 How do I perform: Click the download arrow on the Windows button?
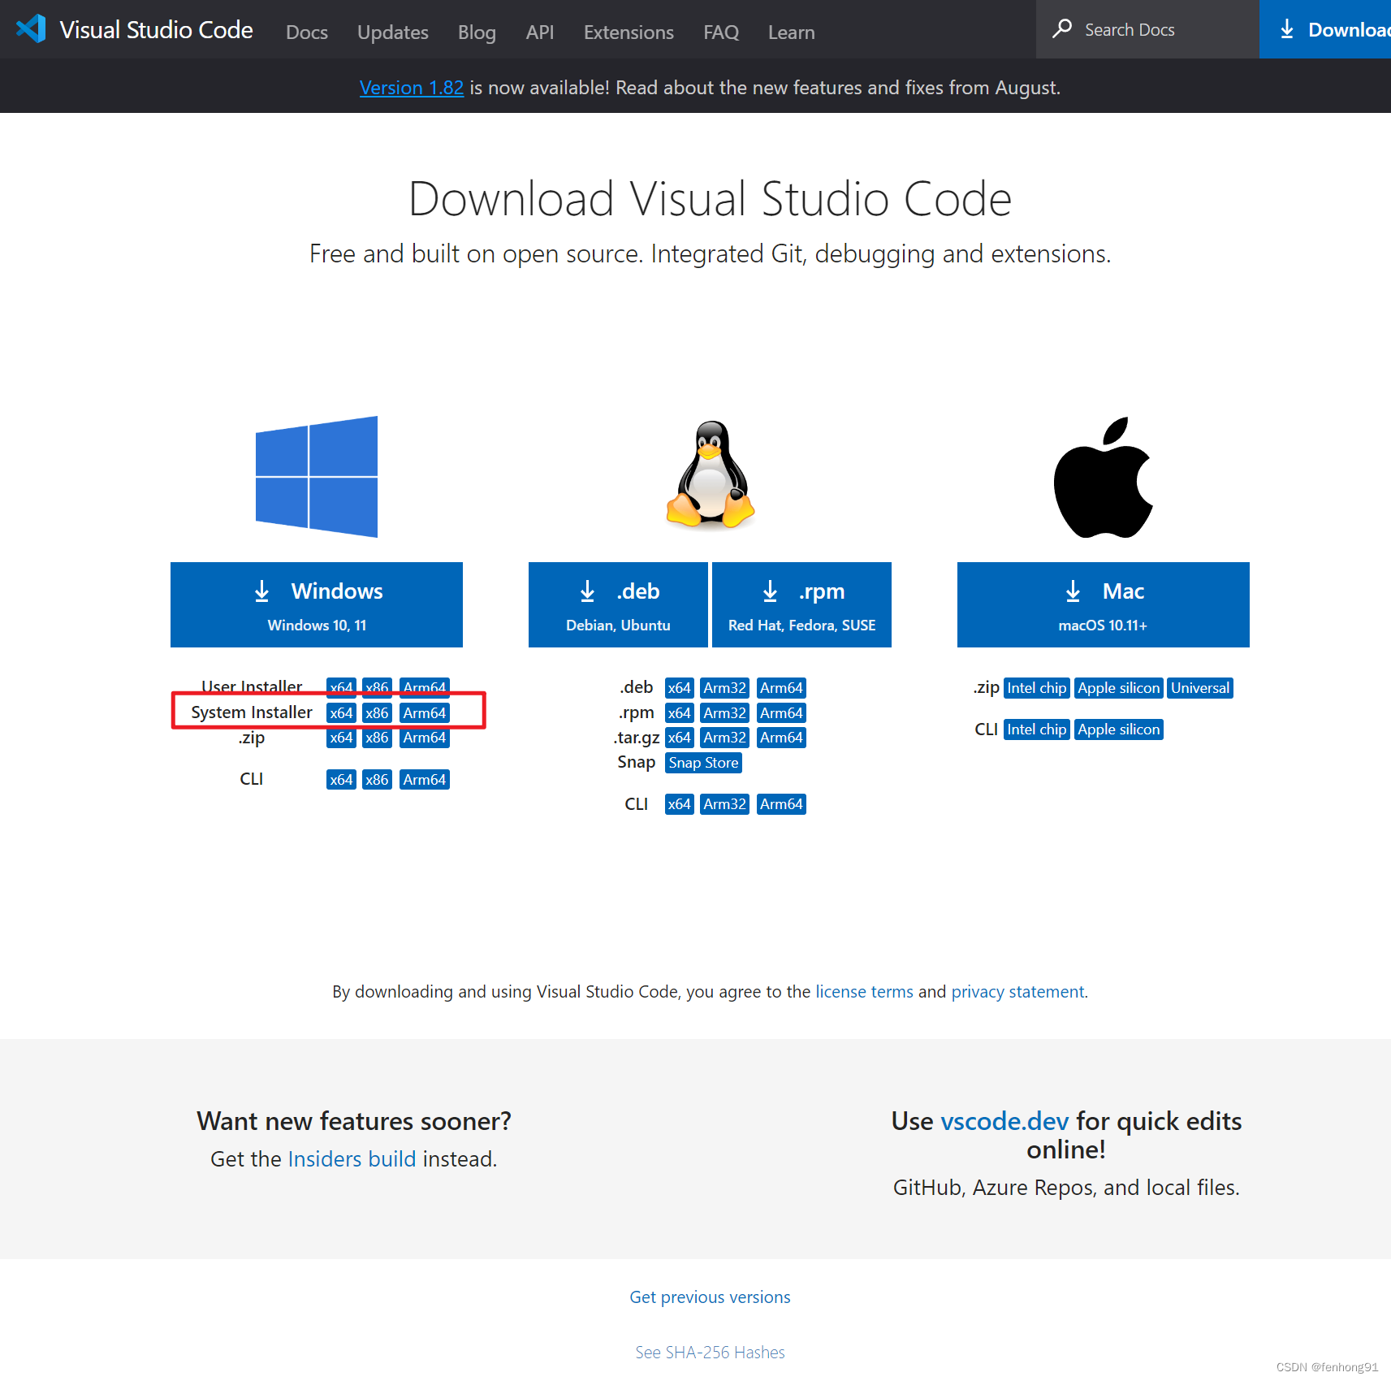pyautogui.click(x=262, y=591)
